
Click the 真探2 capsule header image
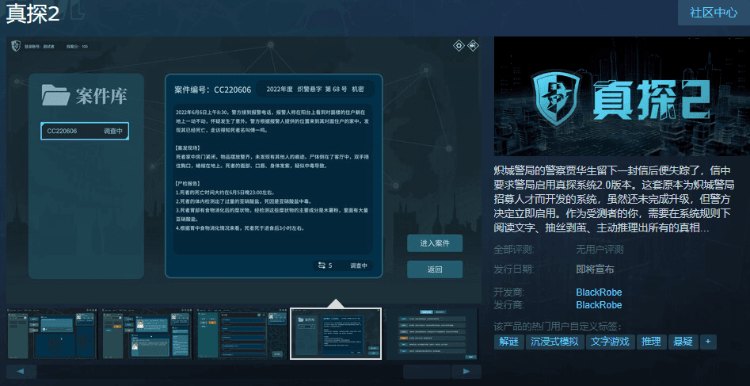622,96
